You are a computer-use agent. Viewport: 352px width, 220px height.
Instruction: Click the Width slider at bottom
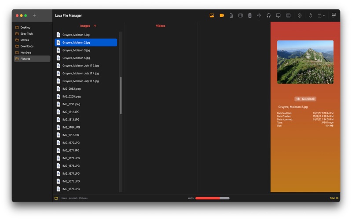212,198
